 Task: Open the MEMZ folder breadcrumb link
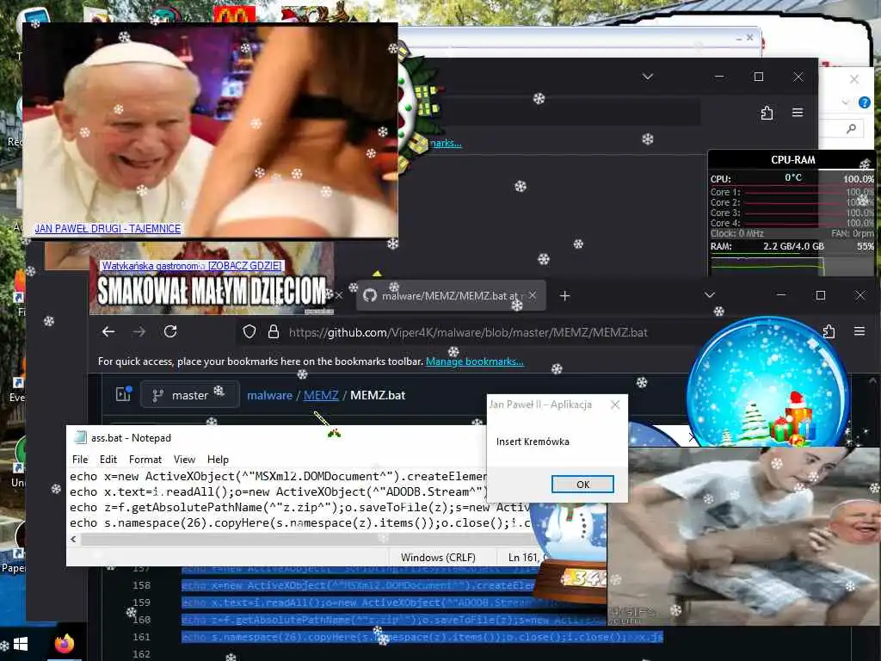[x=321, y=395]
